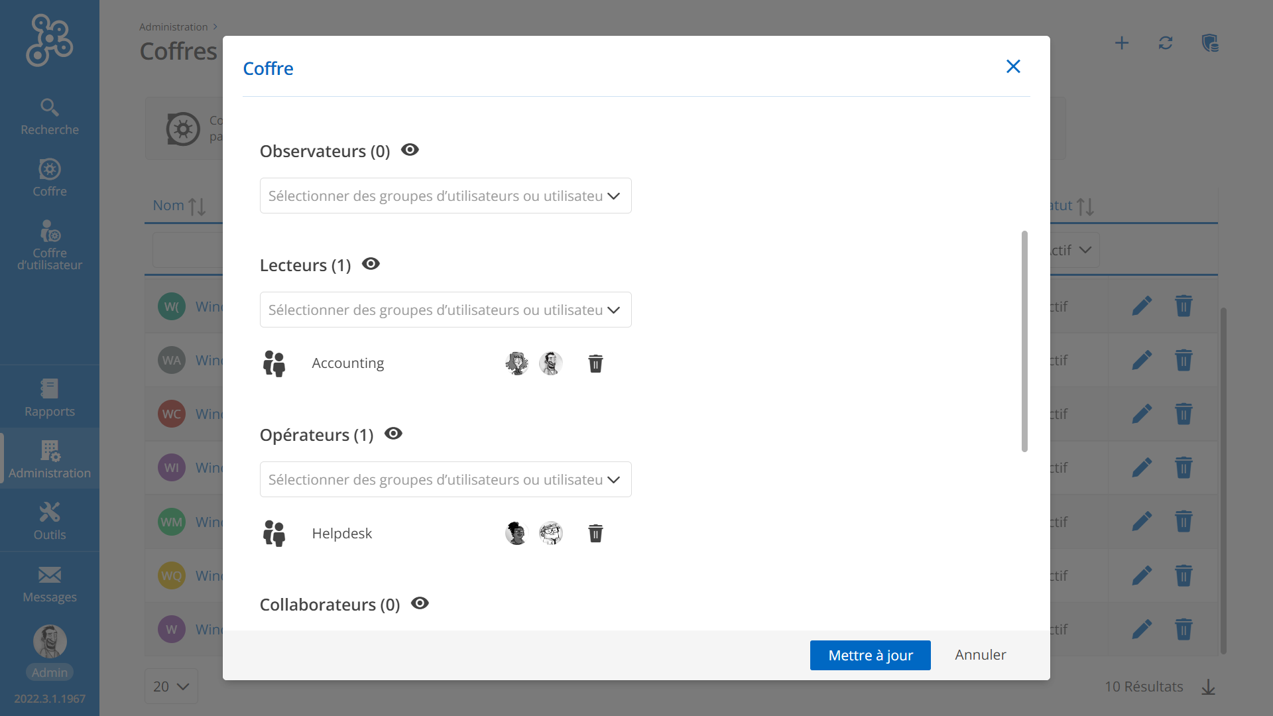The width and height of the screenshot is (1273, 716).
Task: Open page size dropdown showing 20
Action: tap(171, 686)
